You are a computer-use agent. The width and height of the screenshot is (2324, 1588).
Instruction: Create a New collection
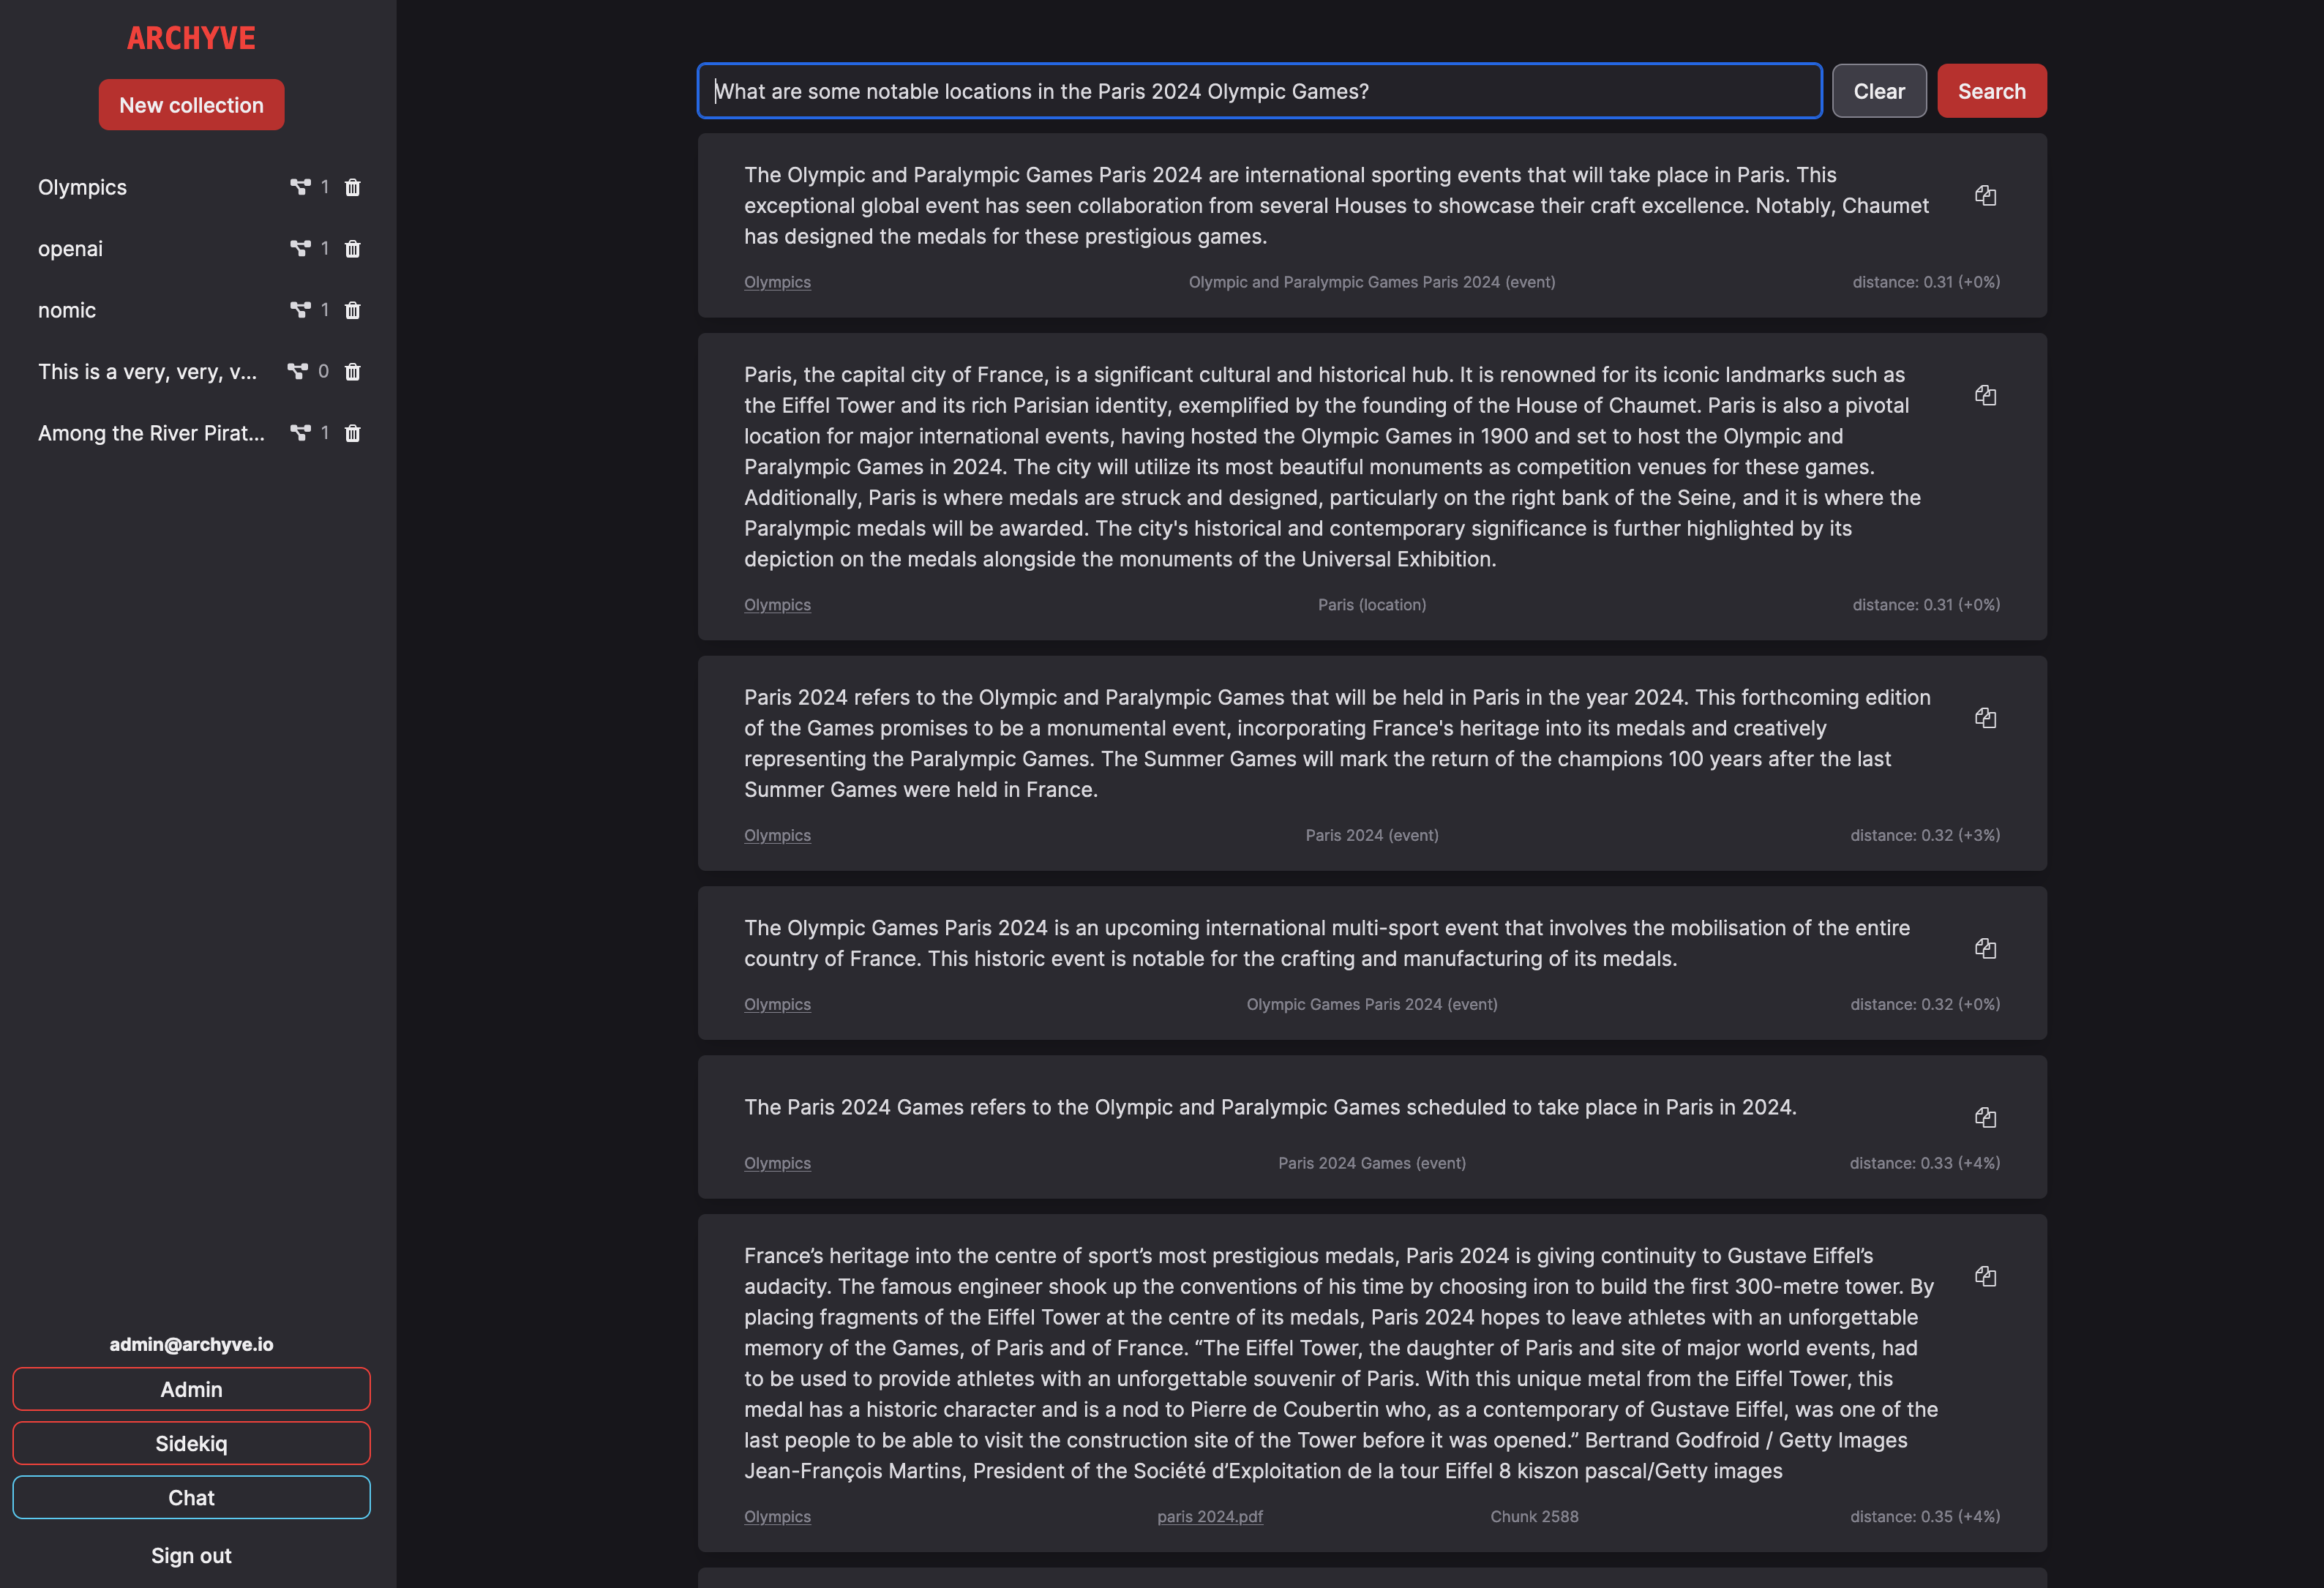191,105
